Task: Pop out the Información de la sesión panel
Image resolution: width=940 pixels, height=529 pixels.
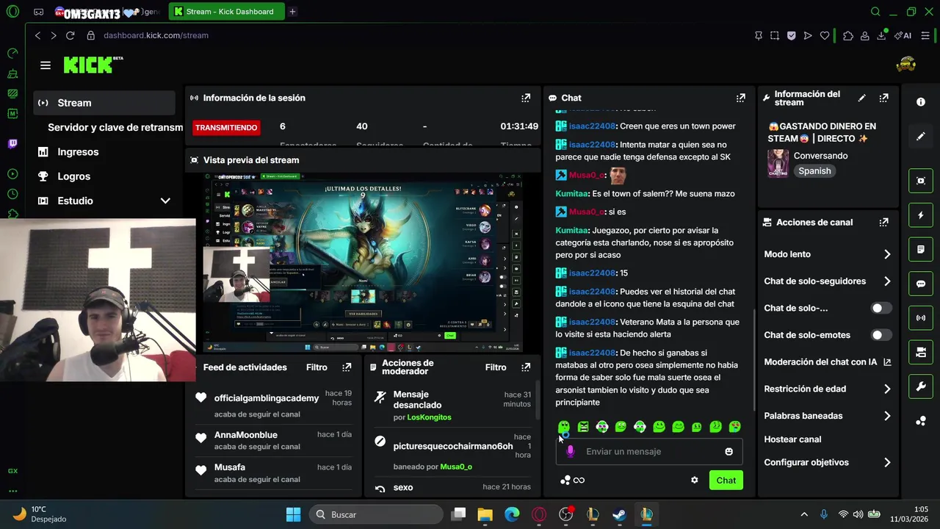Action: (526, 98)
